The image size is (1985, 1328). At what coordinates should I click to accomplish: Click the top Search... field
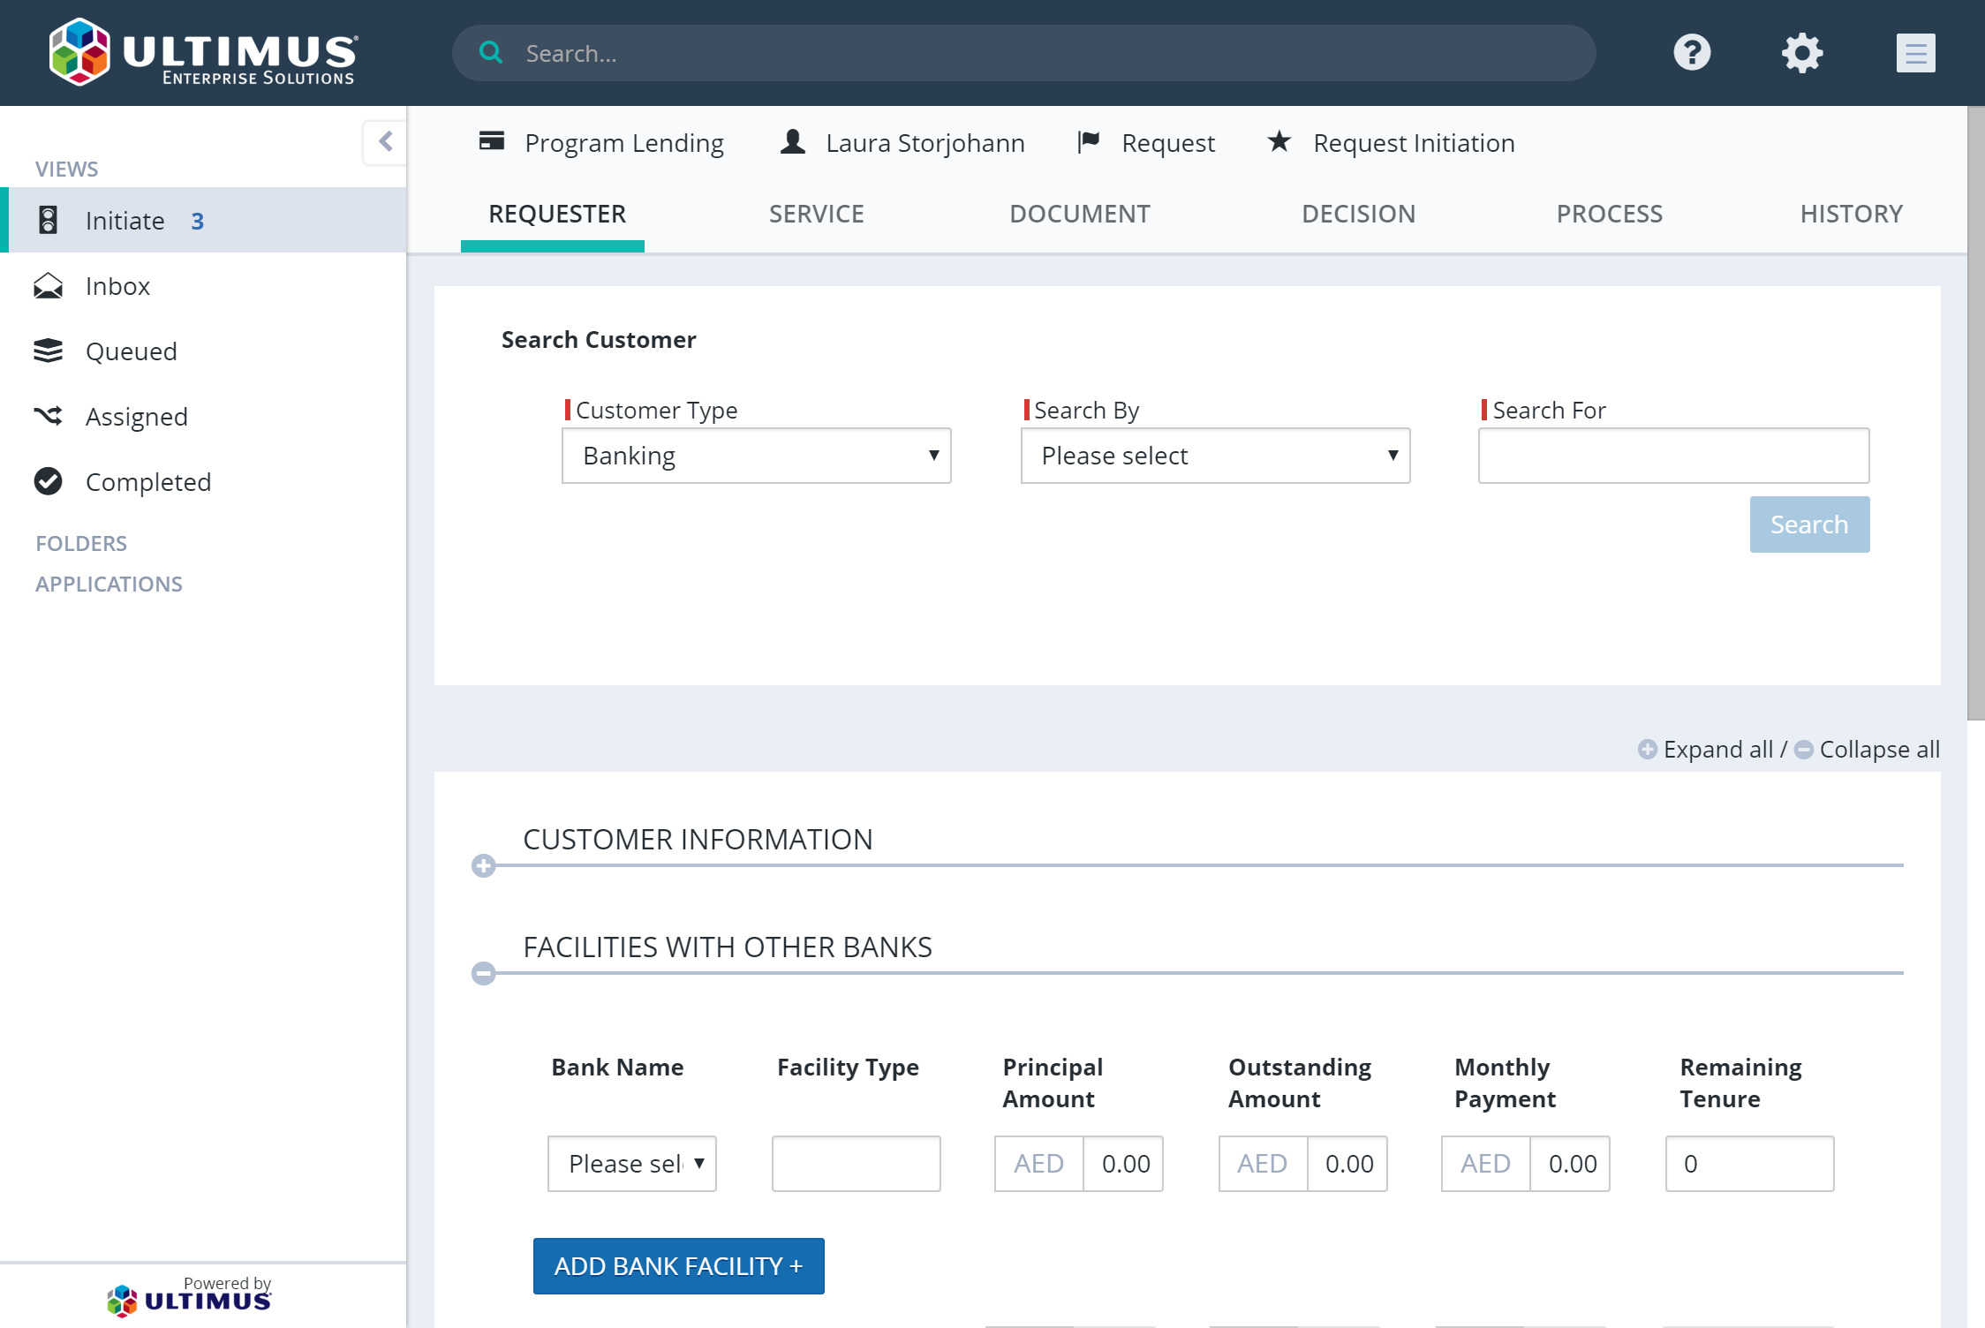pos(1024,53)
